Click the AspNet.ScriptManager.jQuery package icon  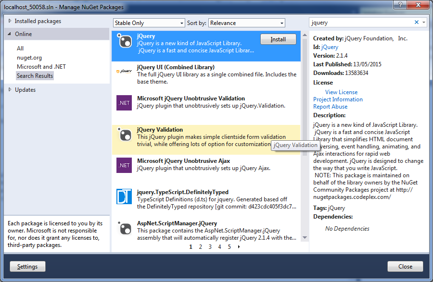click(x=124, y=228)
